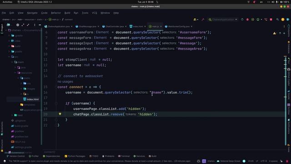The height and width of the screenshot is (164, 291).
Task: Open the Profiler tool window
Action: tap(34, 156)
